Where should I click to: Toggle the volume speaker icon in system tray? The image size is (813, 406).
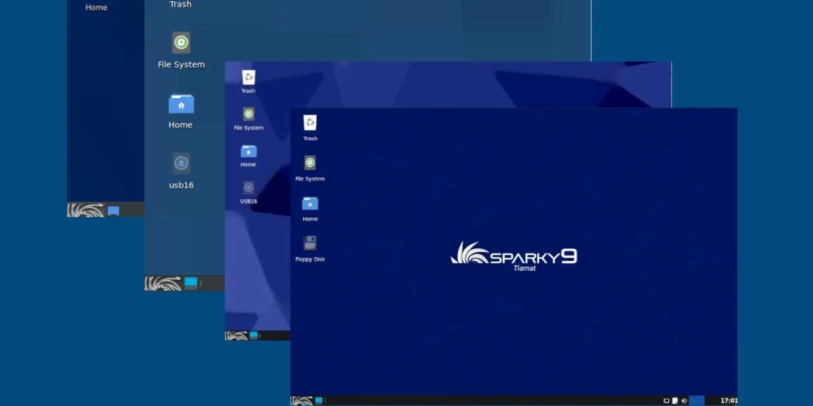point(684,400)
